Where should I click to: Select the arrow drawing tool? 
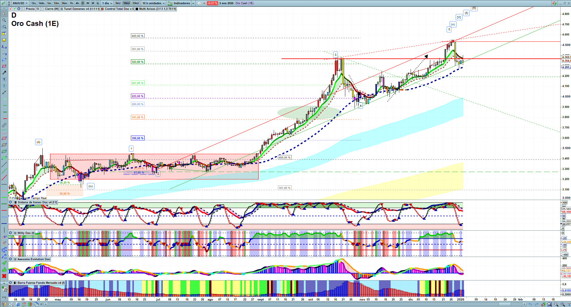pos(4,73)
